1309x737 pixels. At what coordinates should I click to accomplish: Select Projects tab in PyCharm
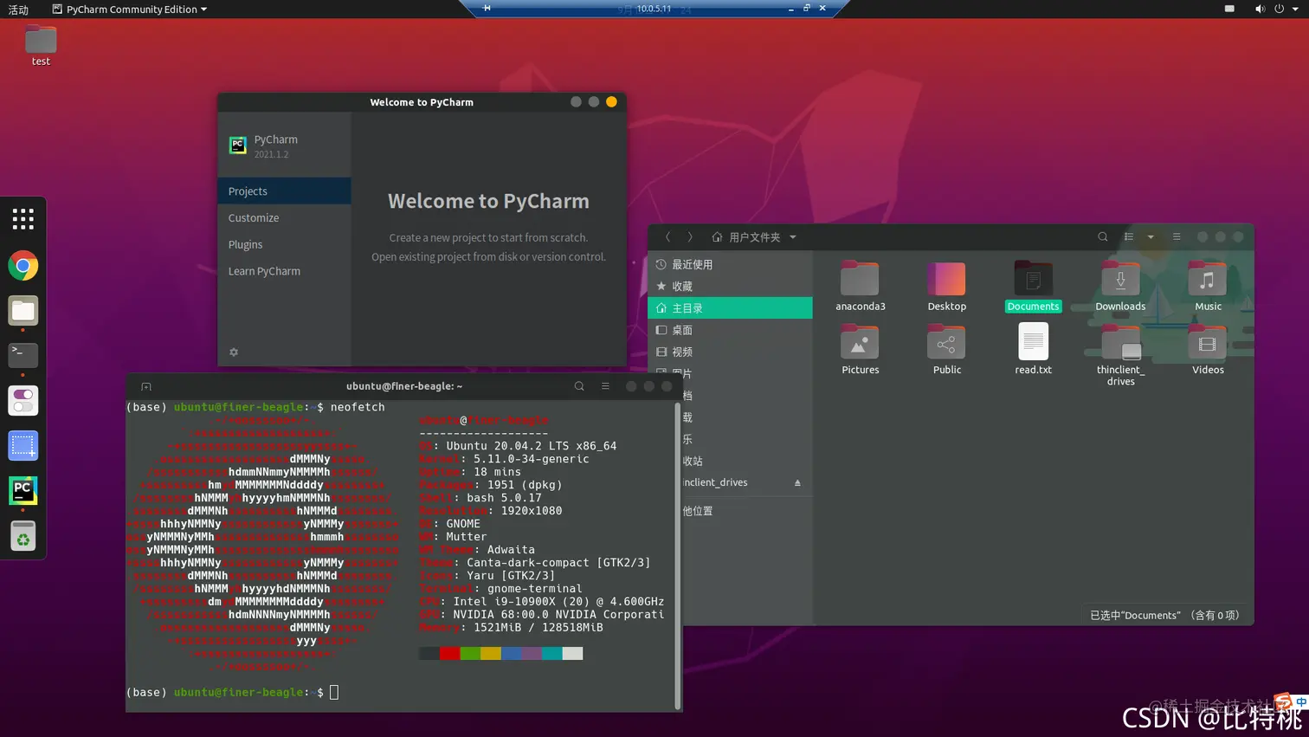[284, 191]
